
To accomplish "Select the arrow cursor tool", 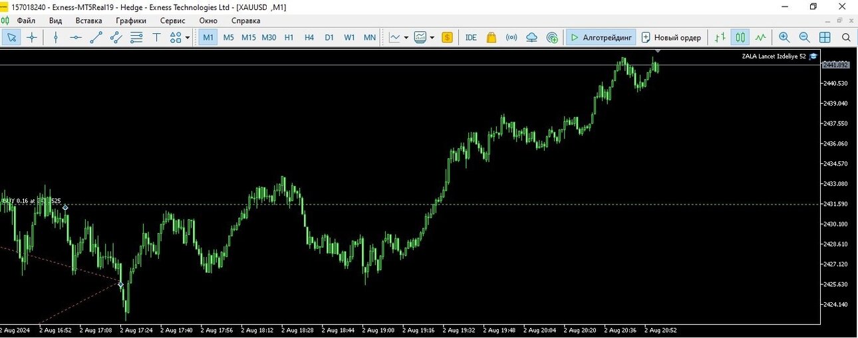I will [11, 38].
